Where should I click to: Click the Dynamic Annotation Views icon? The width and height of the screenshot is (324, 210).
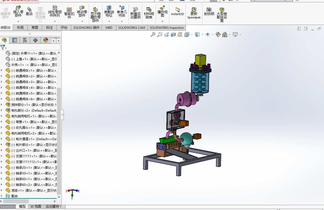(x=180, y=34)
